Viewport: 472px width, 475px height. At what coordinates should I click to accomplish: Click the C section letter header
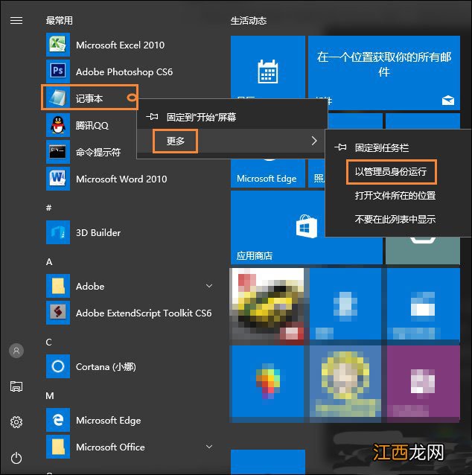click(49, 342)
